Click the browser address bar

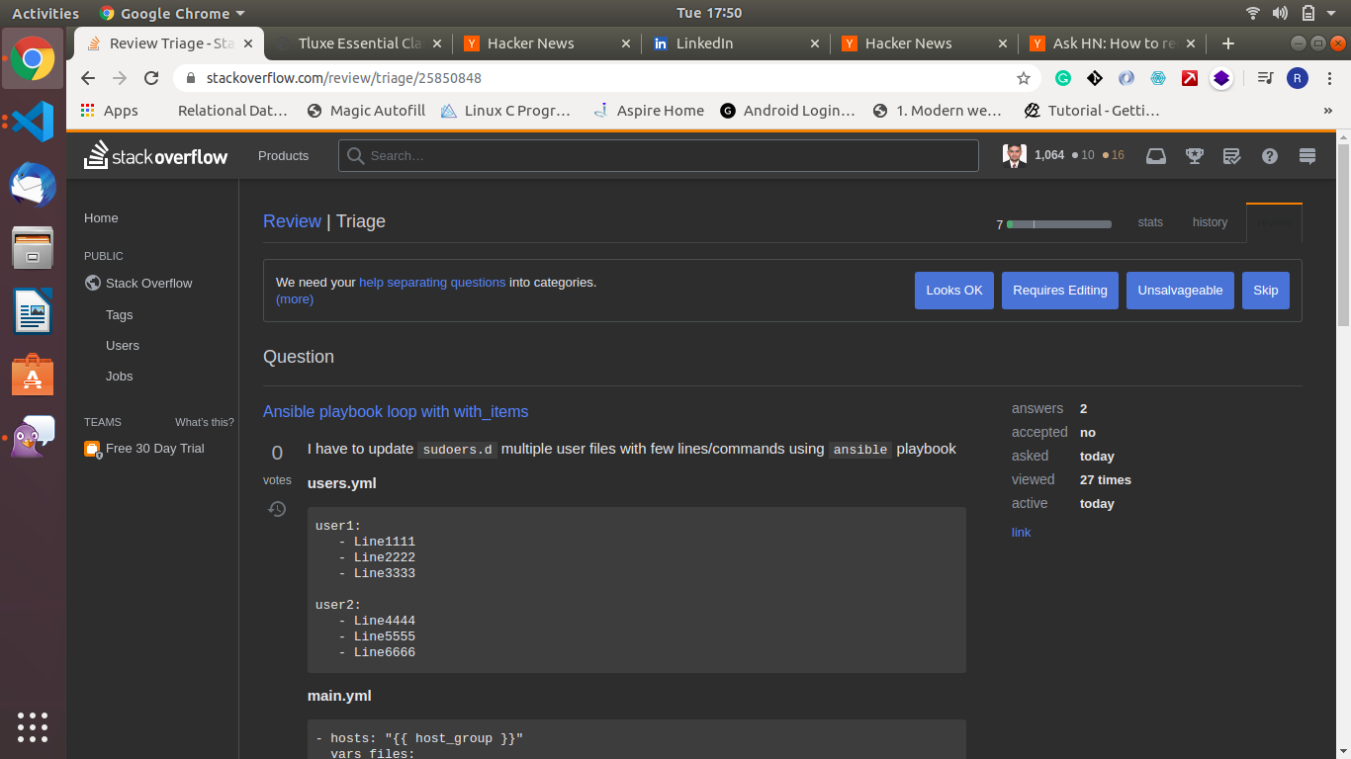tap(608, 78)
